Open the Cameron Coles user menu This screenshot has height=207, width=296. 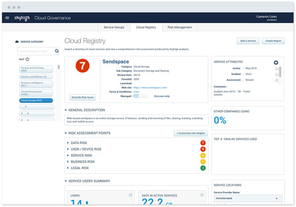[266, 18]
